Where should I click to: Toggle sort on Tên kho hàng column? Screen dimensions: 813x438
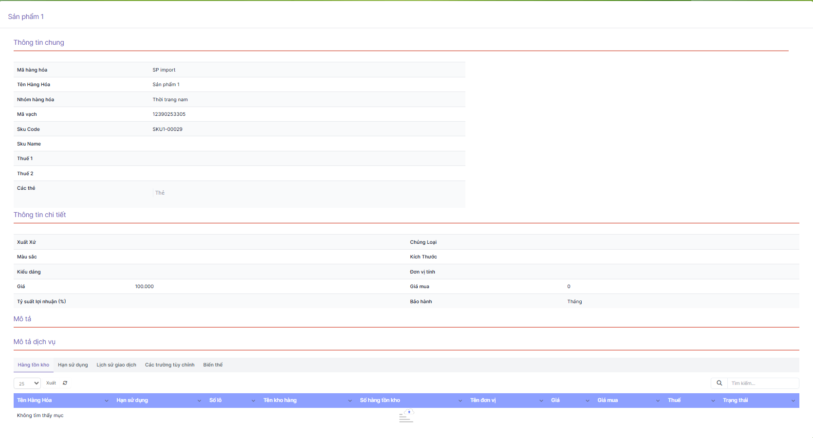tap(350, 401)
